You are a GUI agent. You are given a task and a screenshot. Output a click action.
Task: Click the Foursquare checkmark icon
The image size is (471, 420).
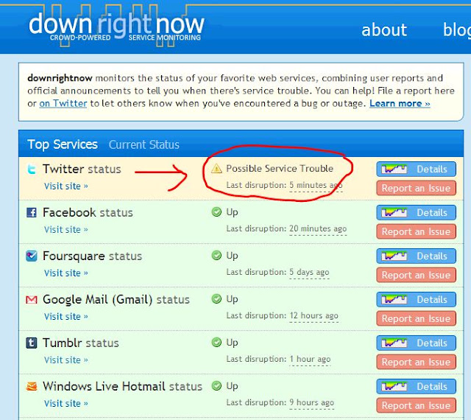pos(31,256)
